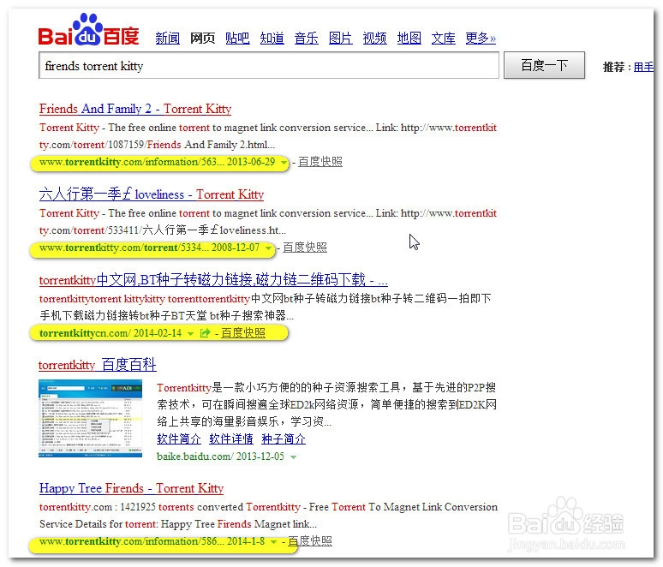
Task: Open Friends And Family 2 - Torrent Kitty result
Action: (135, 109)
